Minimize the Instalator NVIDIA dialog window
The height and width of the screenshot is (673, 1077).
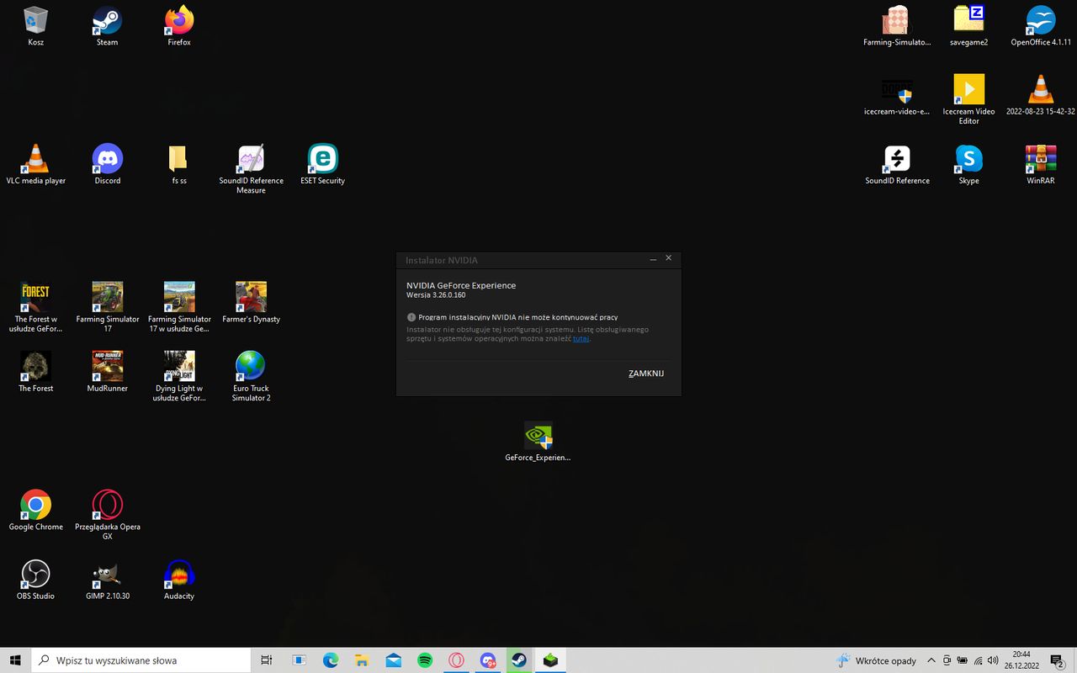click(x=654, y=258)
